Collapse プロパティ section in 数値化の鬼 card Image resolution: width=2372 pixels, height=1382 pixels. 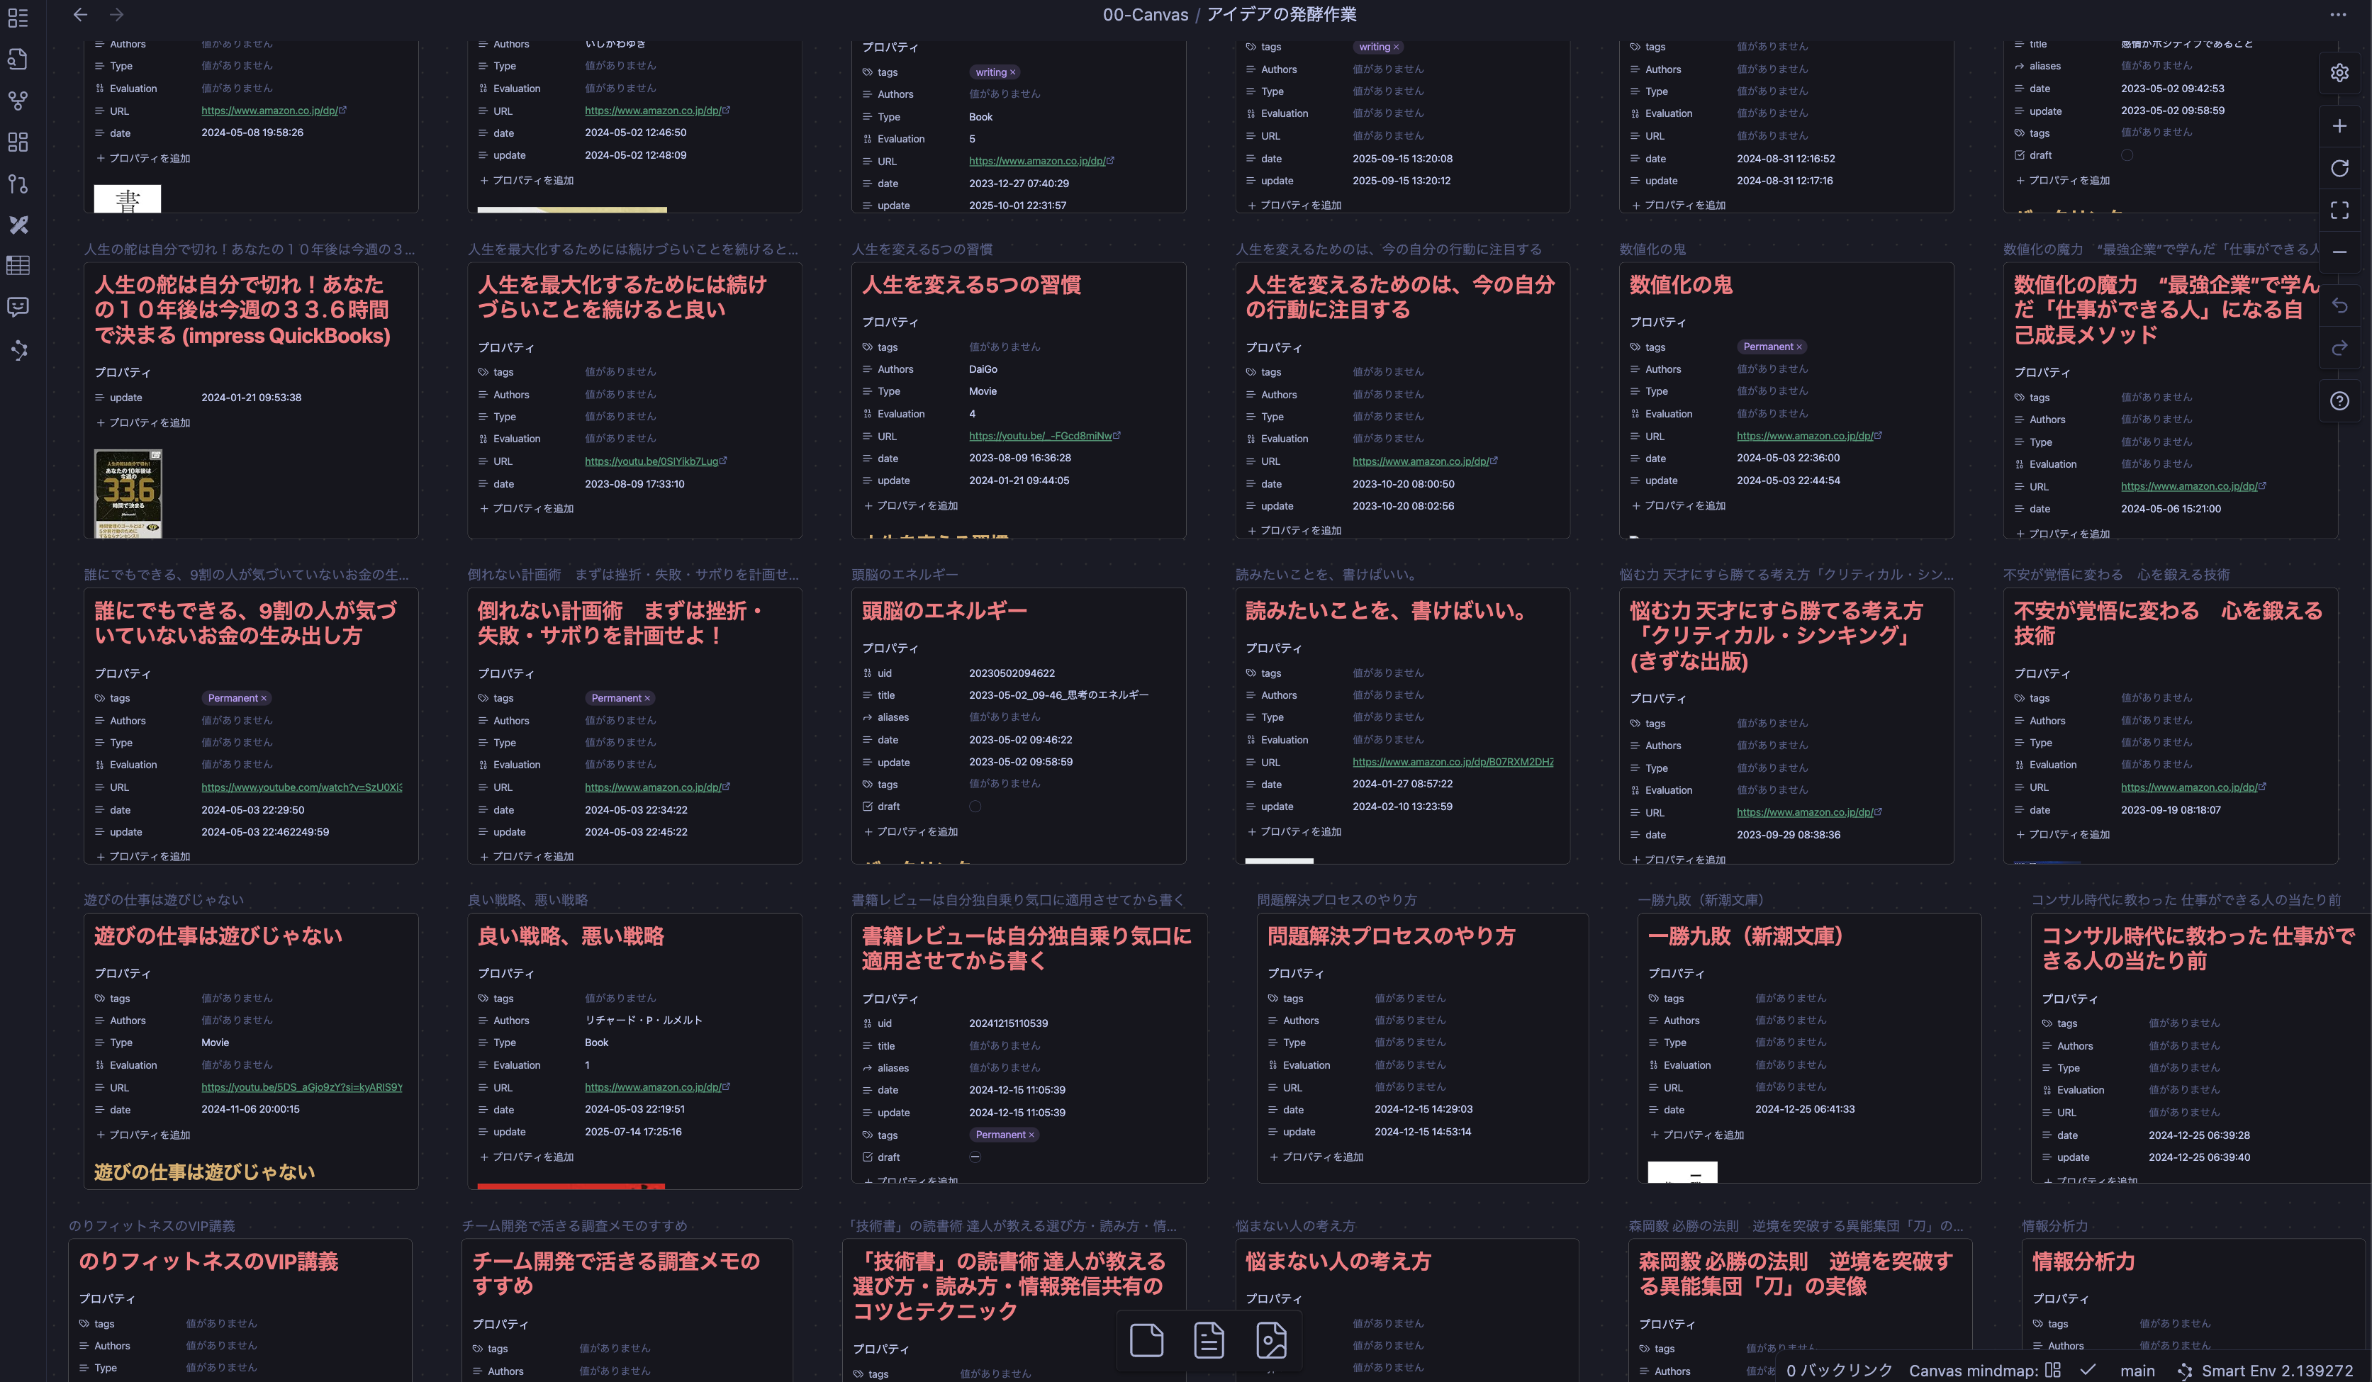(x=1657, y=322)
